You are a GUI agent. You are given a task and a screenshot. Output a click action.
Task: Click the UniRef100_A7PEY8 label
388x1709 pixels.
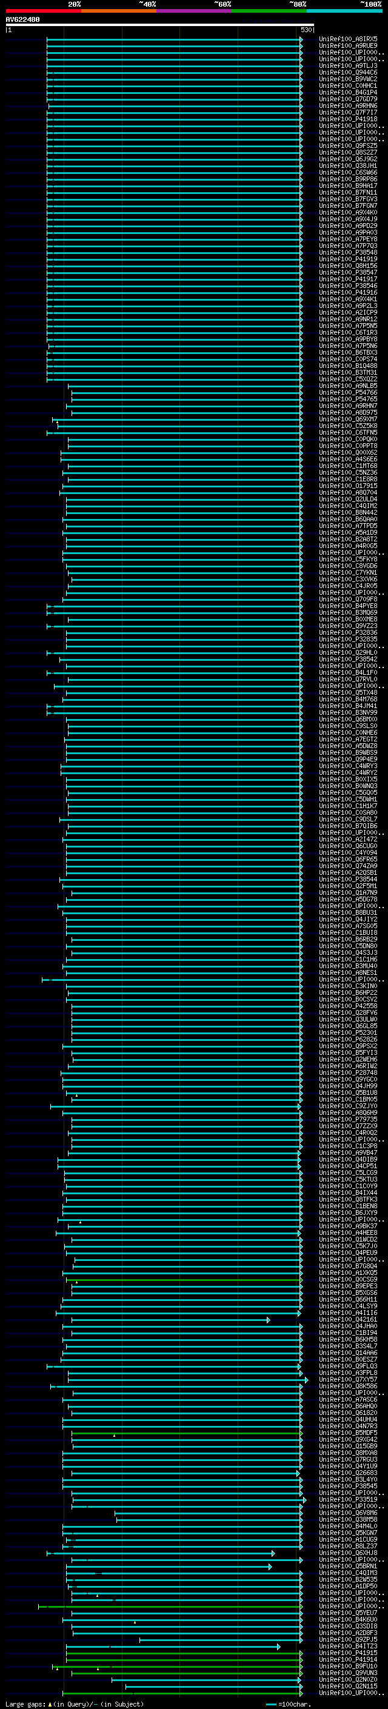(x=348, y=239)
